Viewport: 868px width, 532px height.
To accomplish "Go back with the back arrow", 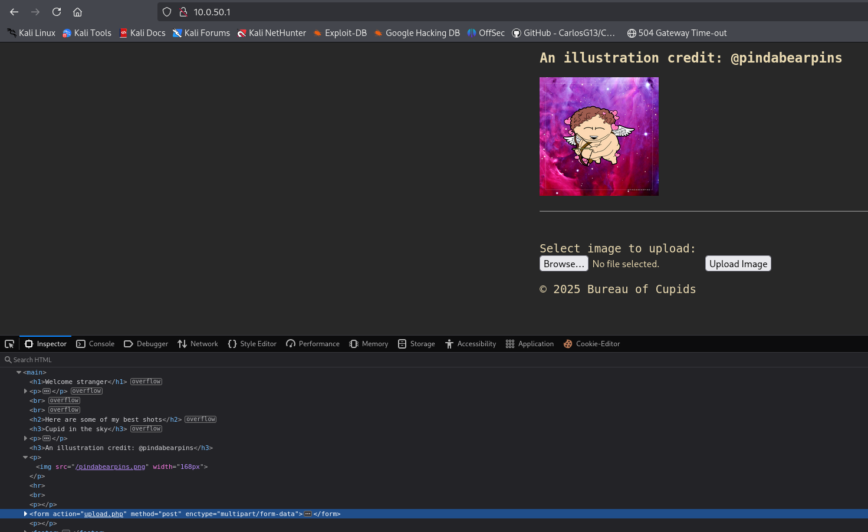I will point(14,12).
